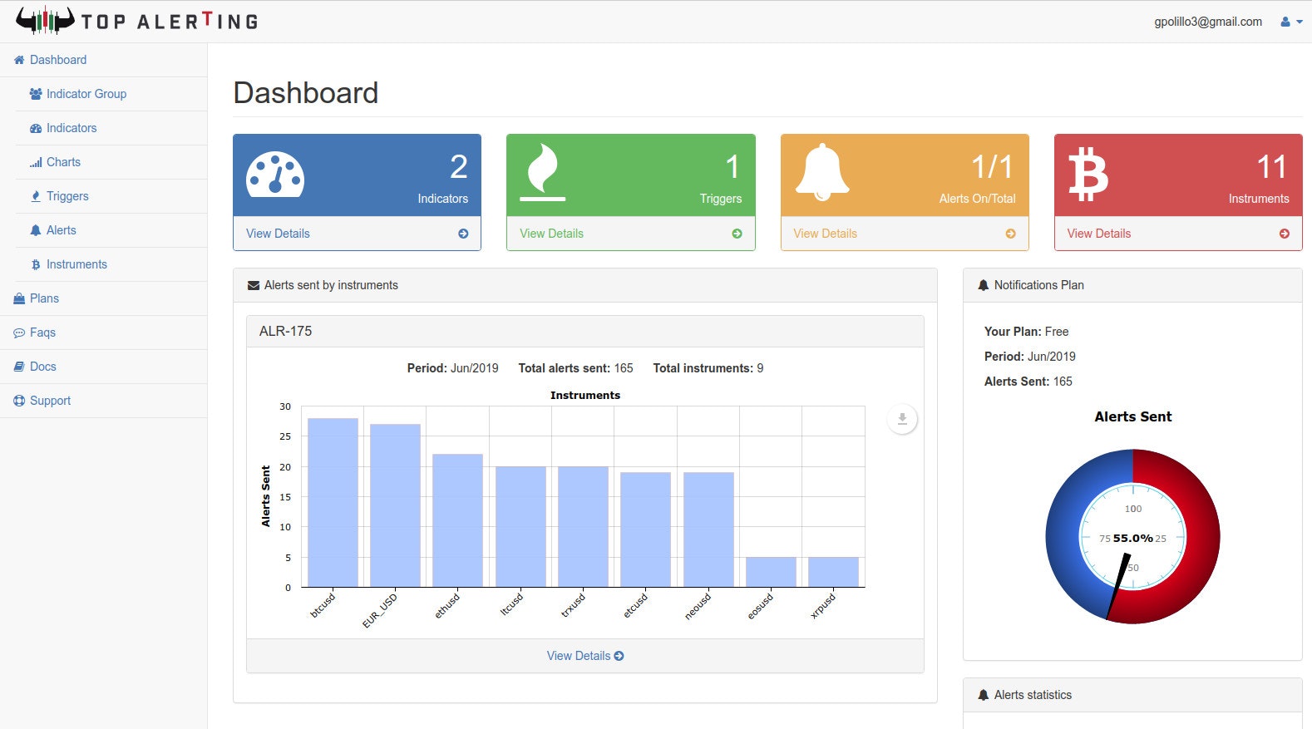Click the Instruments count 11

[1271, 167]
